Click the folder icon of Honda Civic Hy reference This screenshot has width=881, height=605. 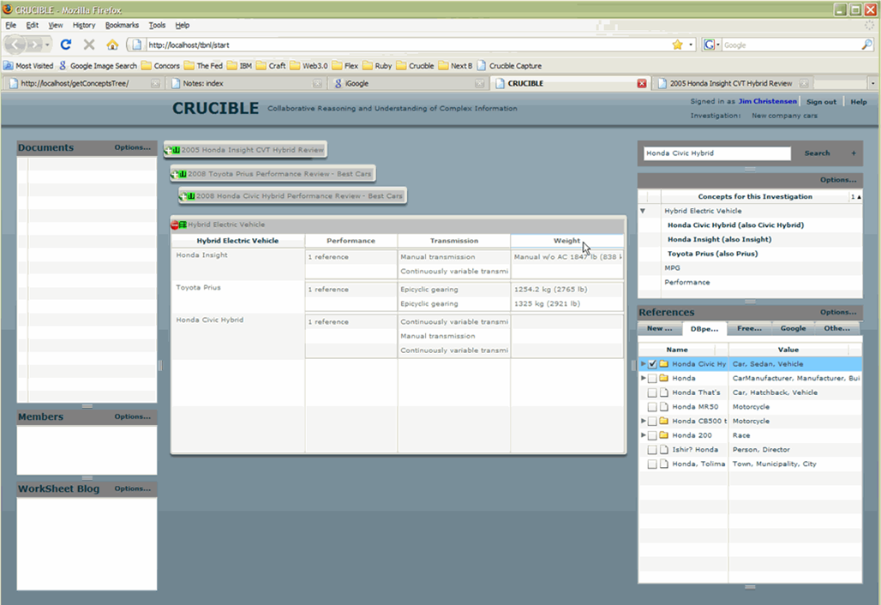(663, 364)
